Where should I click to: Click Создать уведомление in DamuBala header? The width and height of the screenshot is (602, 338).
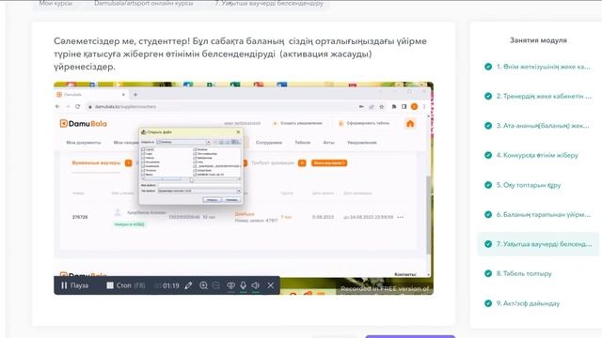298,123
